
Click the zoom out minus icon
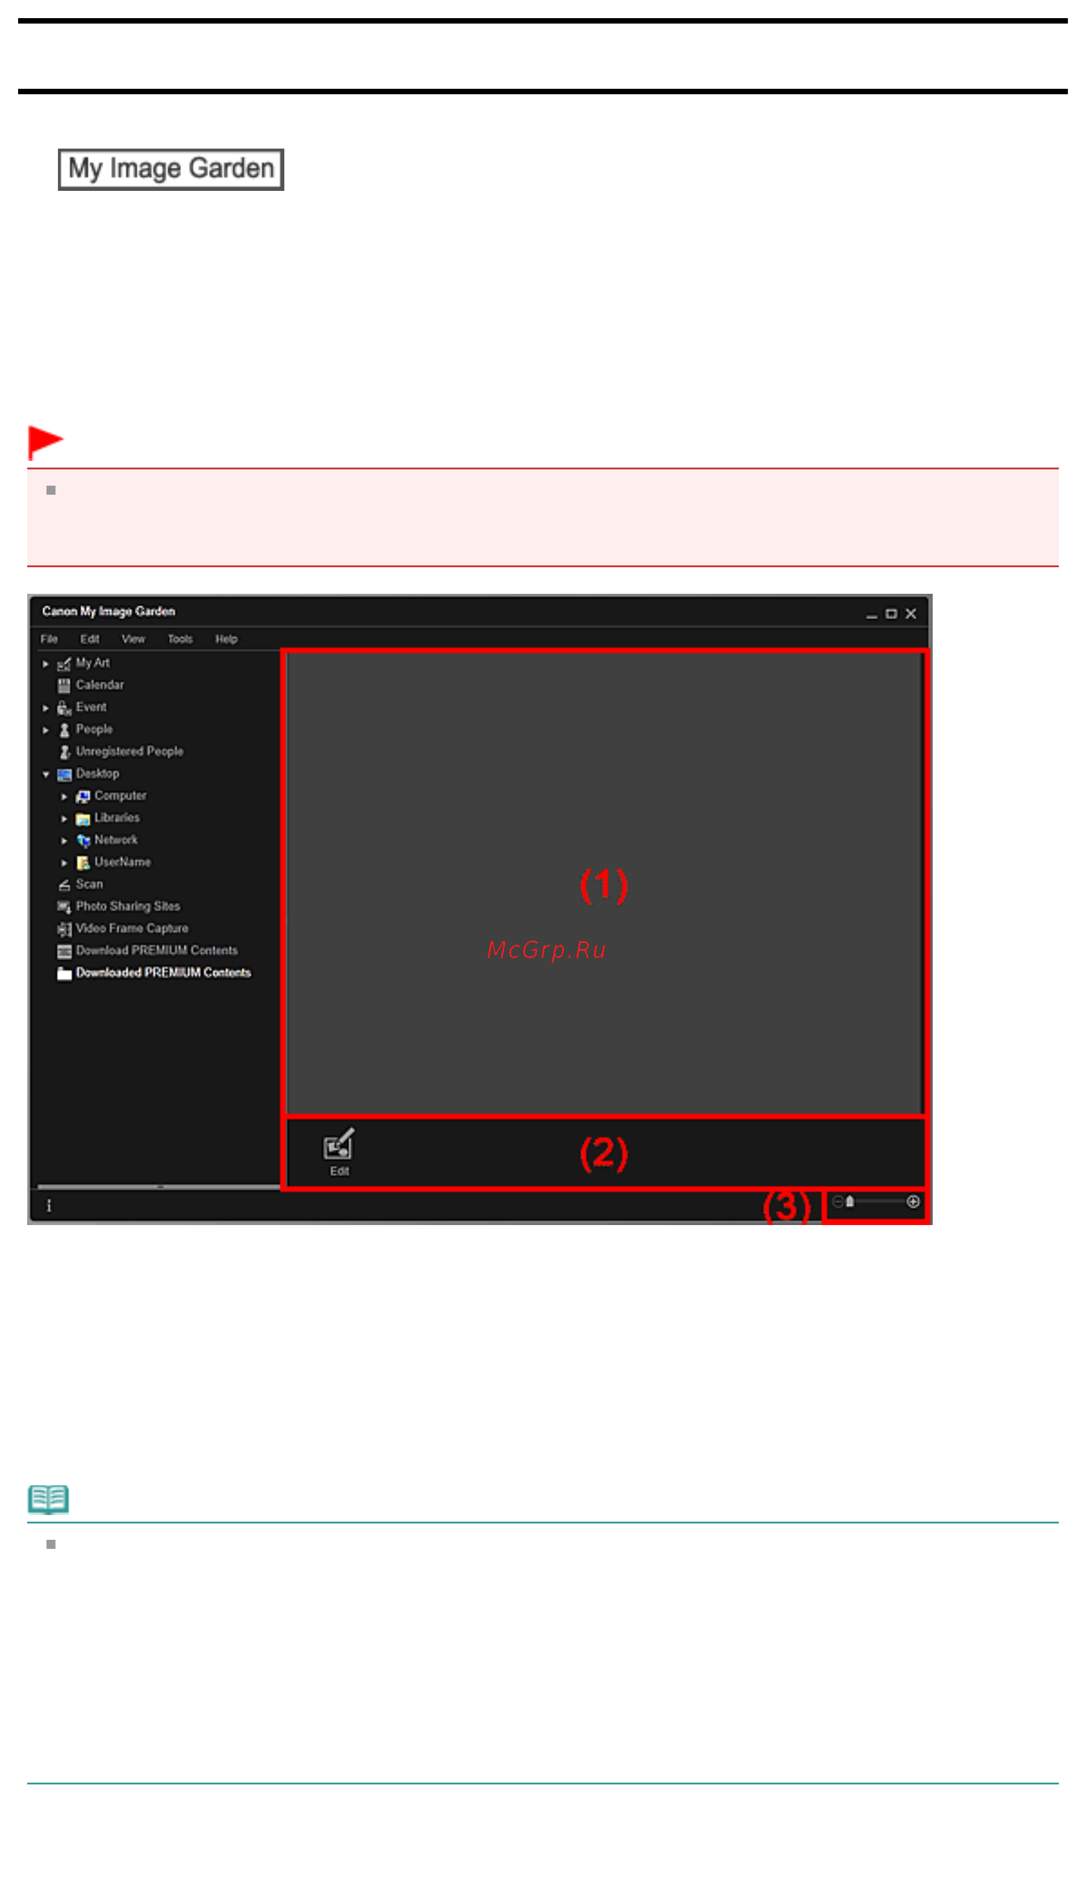coord(838,1202)
